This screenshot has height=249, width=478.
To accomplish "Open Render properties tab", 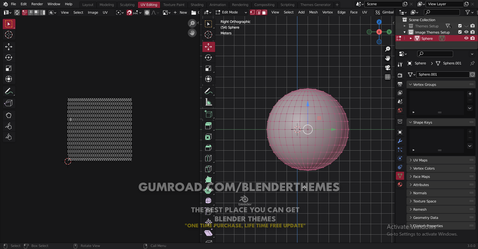I will (400, 75).
